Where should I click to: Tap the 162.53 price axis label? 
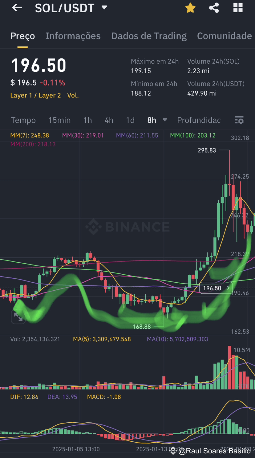pyautogui.click(x=240, y=332)
